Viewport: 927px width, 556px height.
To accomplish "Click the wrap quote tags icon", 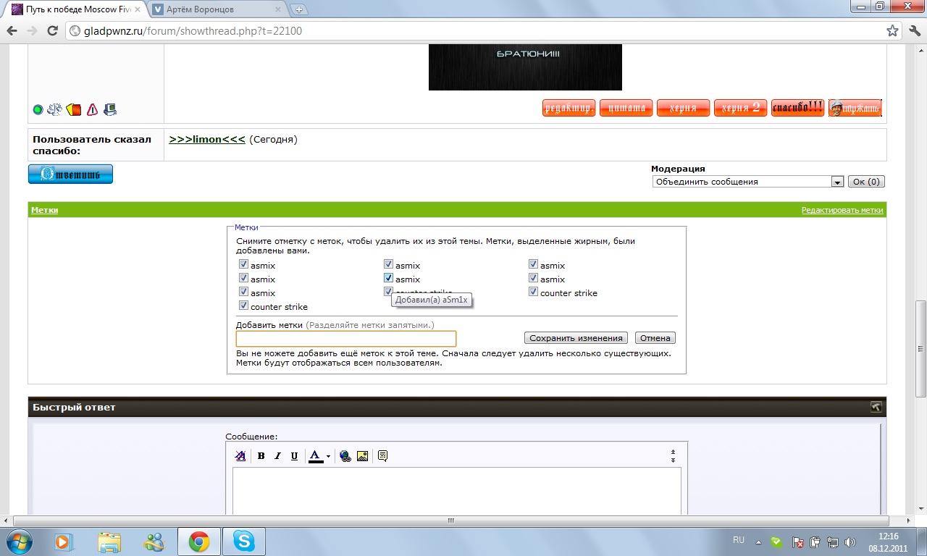I will [x=382, y=456].
